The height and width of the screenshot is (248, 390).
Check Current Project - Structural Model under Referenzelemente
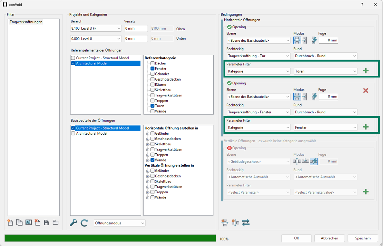tap(73, 58)
